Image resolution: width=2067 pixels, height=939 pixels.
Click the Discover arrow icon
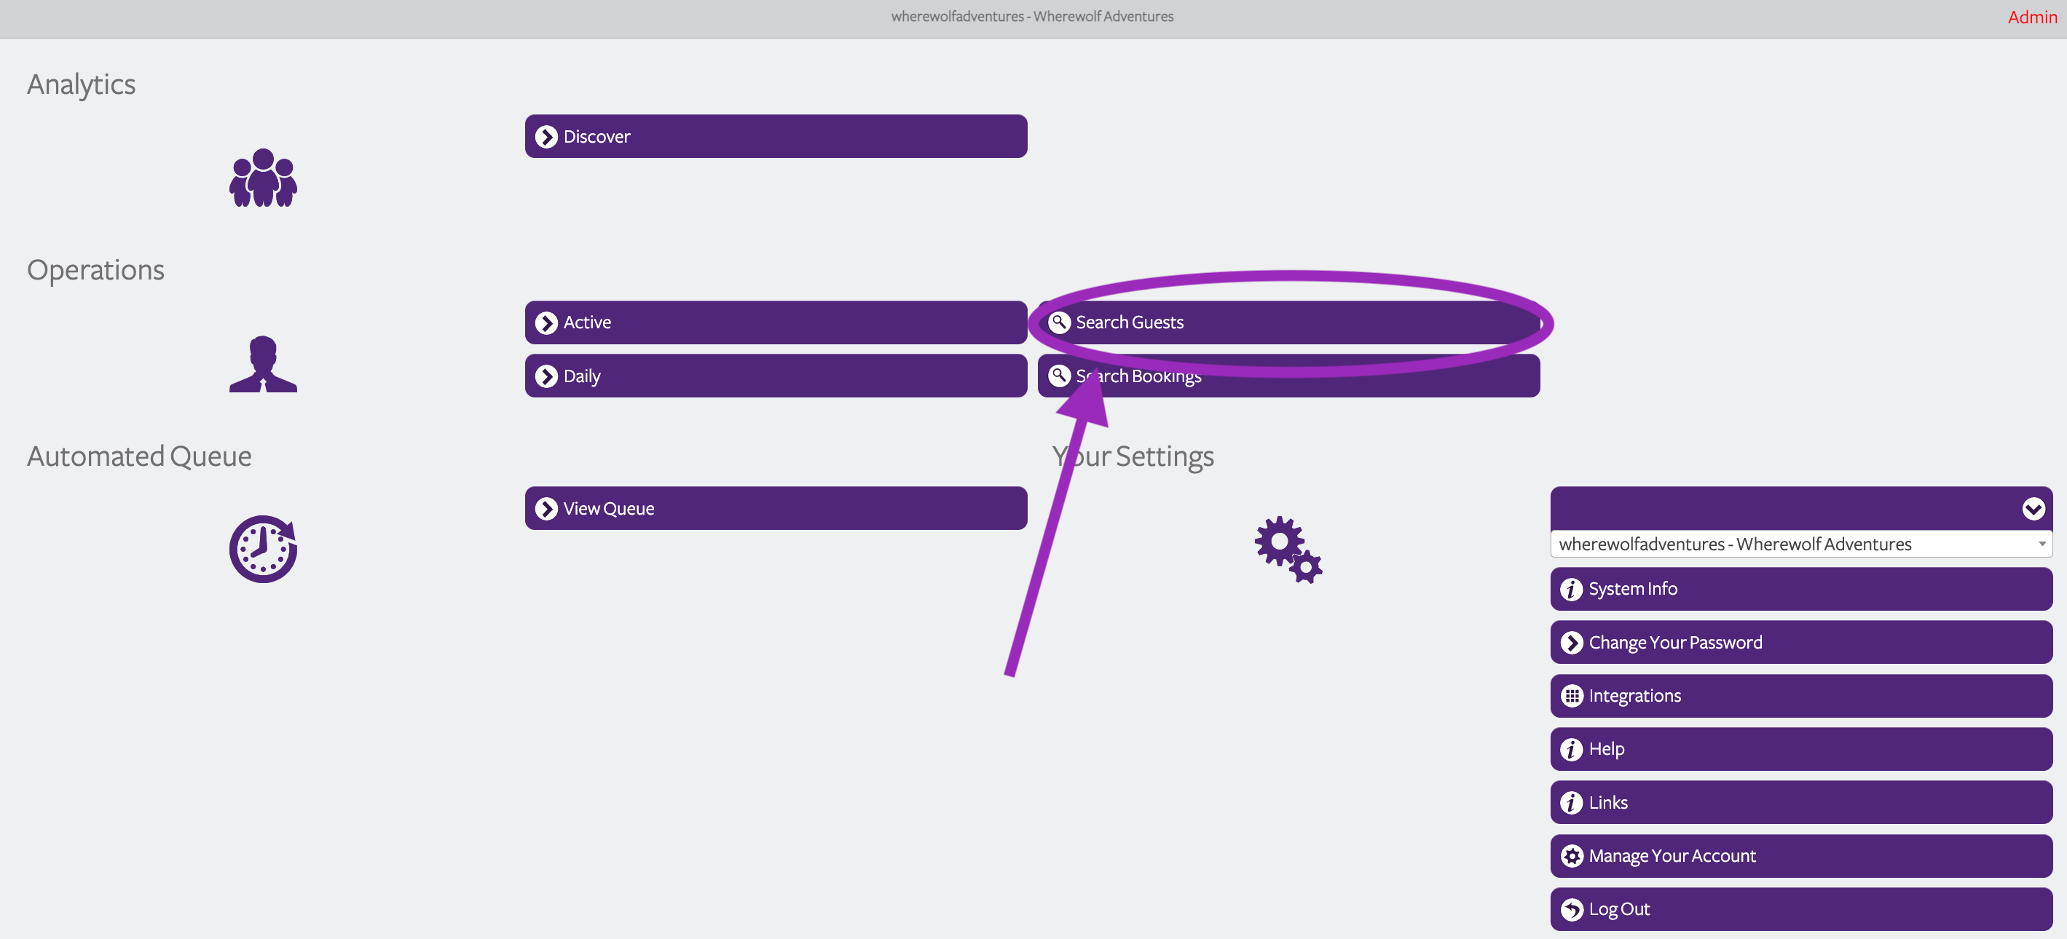coord(546,137)
